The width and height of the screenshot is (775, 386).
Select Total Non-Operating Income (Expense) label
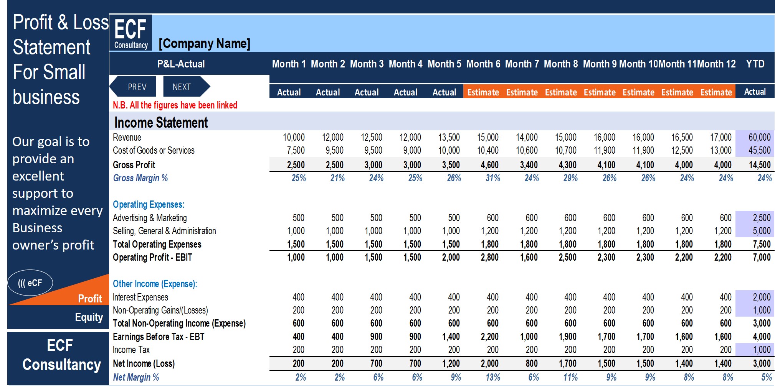pyautogui.click(x=179, y=324)
